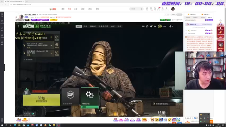The width and height of the screenshot is (226, 127).
Task: Select the 武器 tab in Warzone menu
Action: [x=85, y=26]
